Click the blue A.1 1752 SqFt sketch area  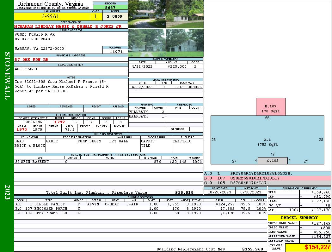tap(267, 142)
